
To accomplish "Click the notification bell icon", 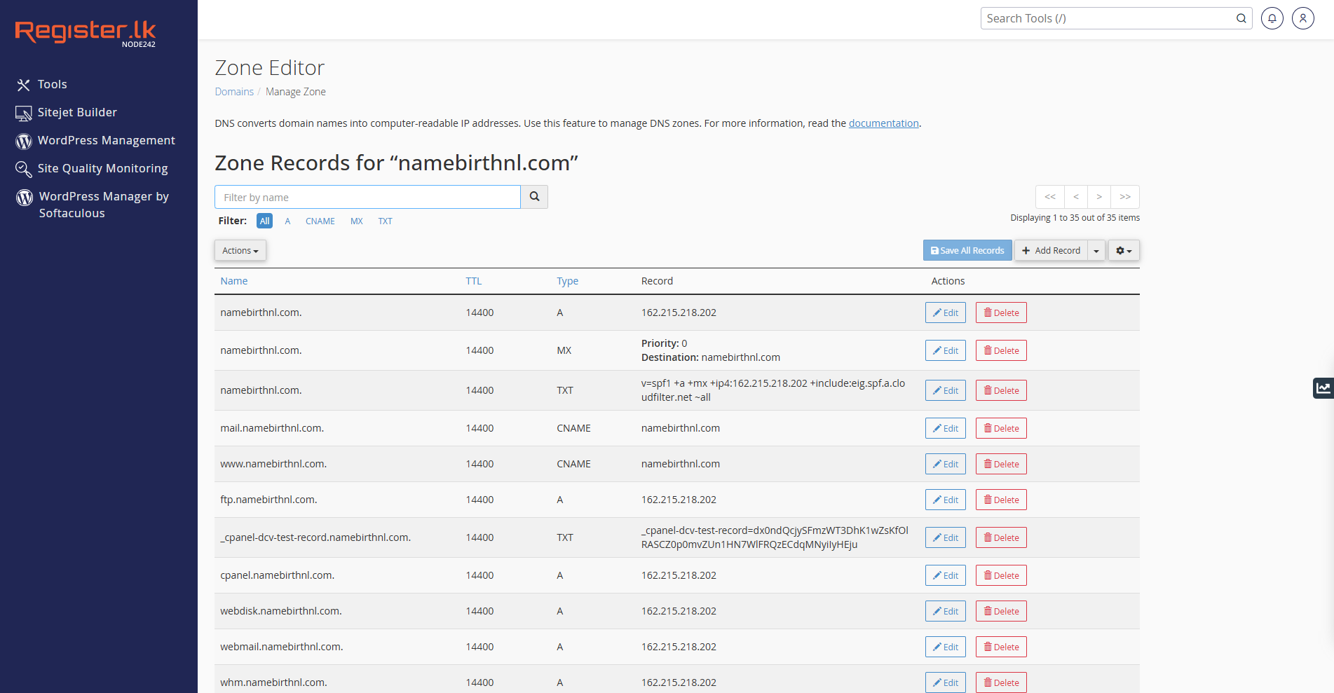I will point(1272,18).
